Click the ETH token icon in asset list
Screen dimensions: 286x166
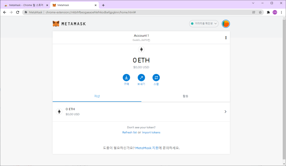59,112
